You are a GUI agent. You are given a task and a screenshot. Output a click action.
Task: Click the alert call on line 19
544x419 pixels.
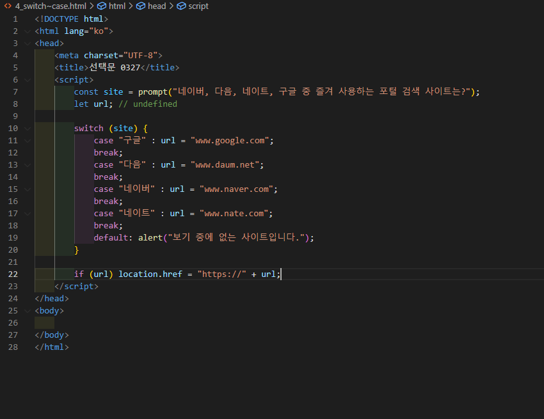(x=150, y=237)
